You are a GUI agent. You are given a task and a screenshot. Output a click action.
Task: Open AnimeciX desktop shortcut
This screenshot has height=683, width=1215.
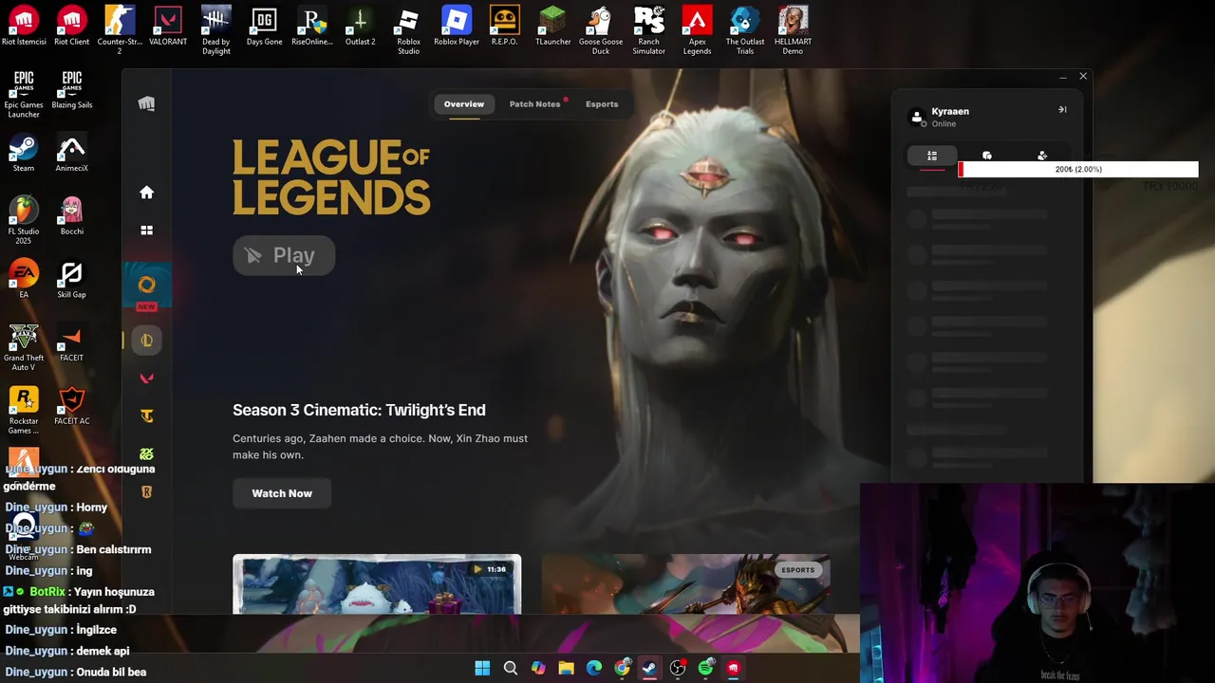click(71, 154)
